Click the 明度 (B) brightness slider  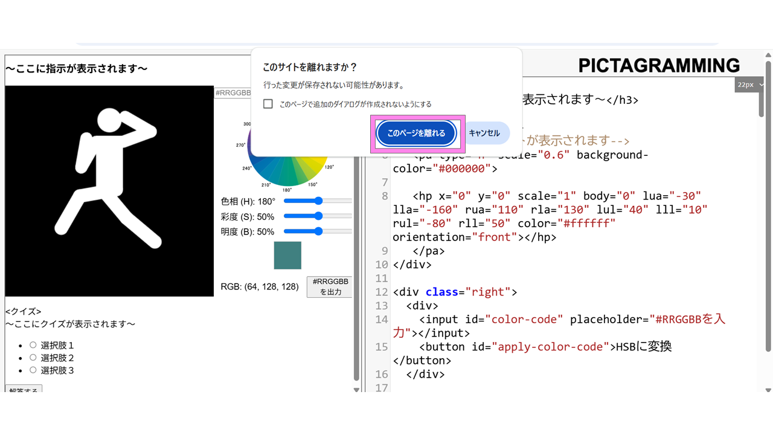[x=318, y=231]
